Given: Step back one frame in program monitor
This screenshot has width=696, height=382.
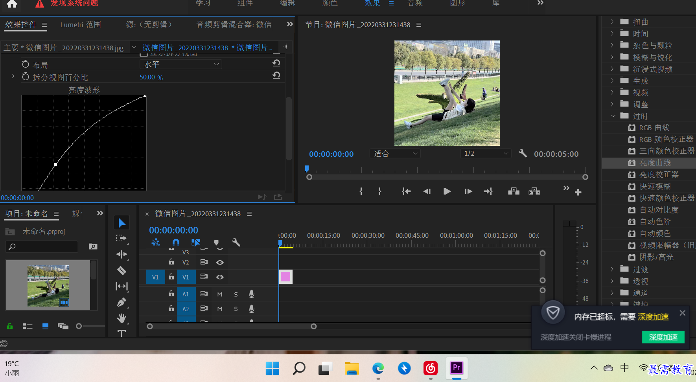Looking at the screenshot, I should 427,191.
